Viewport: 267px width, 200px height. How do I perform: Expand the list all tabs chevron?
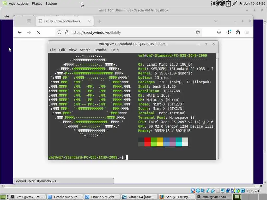click(x=216, y=21)
